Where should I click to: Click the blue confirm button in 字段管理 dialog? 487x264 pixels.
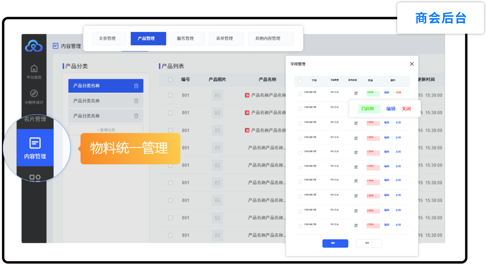(x=335, y=243)
